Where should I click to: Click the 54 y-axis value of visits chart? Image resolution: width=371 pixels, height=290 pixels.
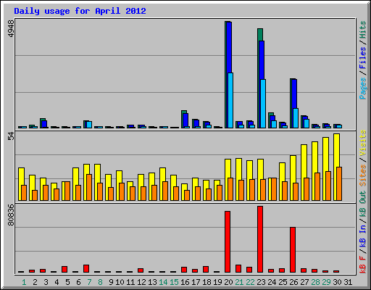tap(11, 136)
